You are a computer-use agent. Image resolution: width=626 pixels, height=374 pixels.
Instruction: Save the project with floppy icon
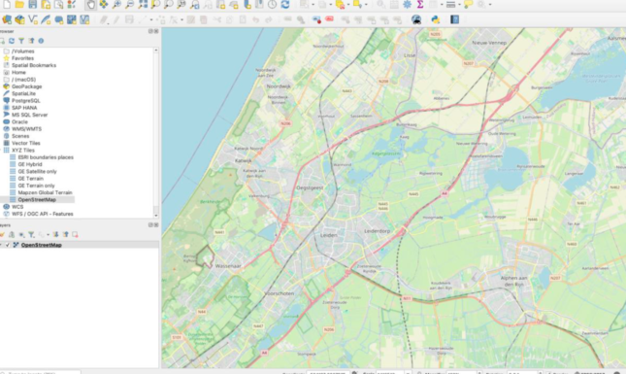pyautogui.click(x=32, y=5)
